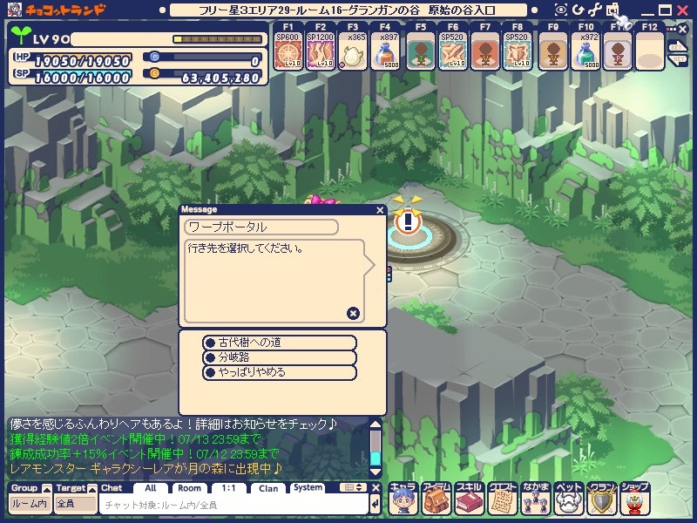
Task: Click the レアモンスター announcement line
Action: [x=146, y=469]
